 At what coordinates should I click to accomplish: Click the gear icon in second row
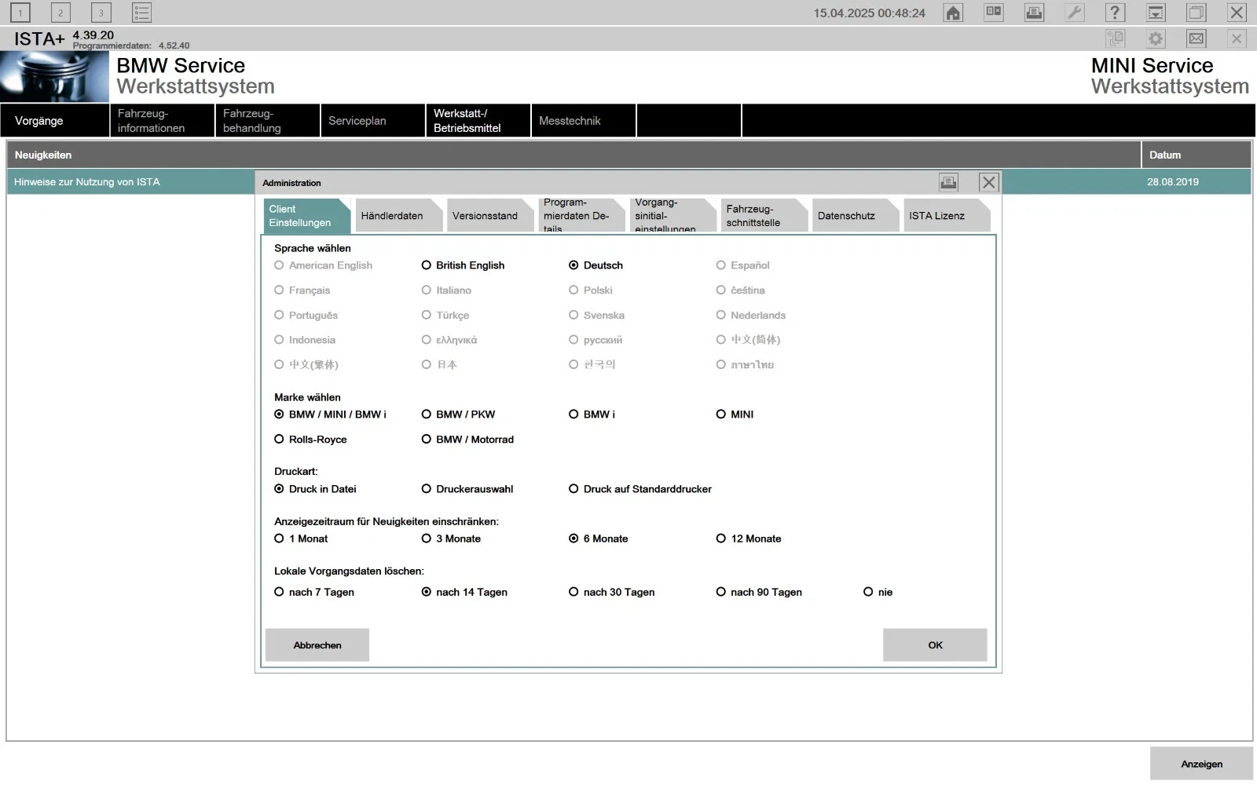tap(1156, 38)
